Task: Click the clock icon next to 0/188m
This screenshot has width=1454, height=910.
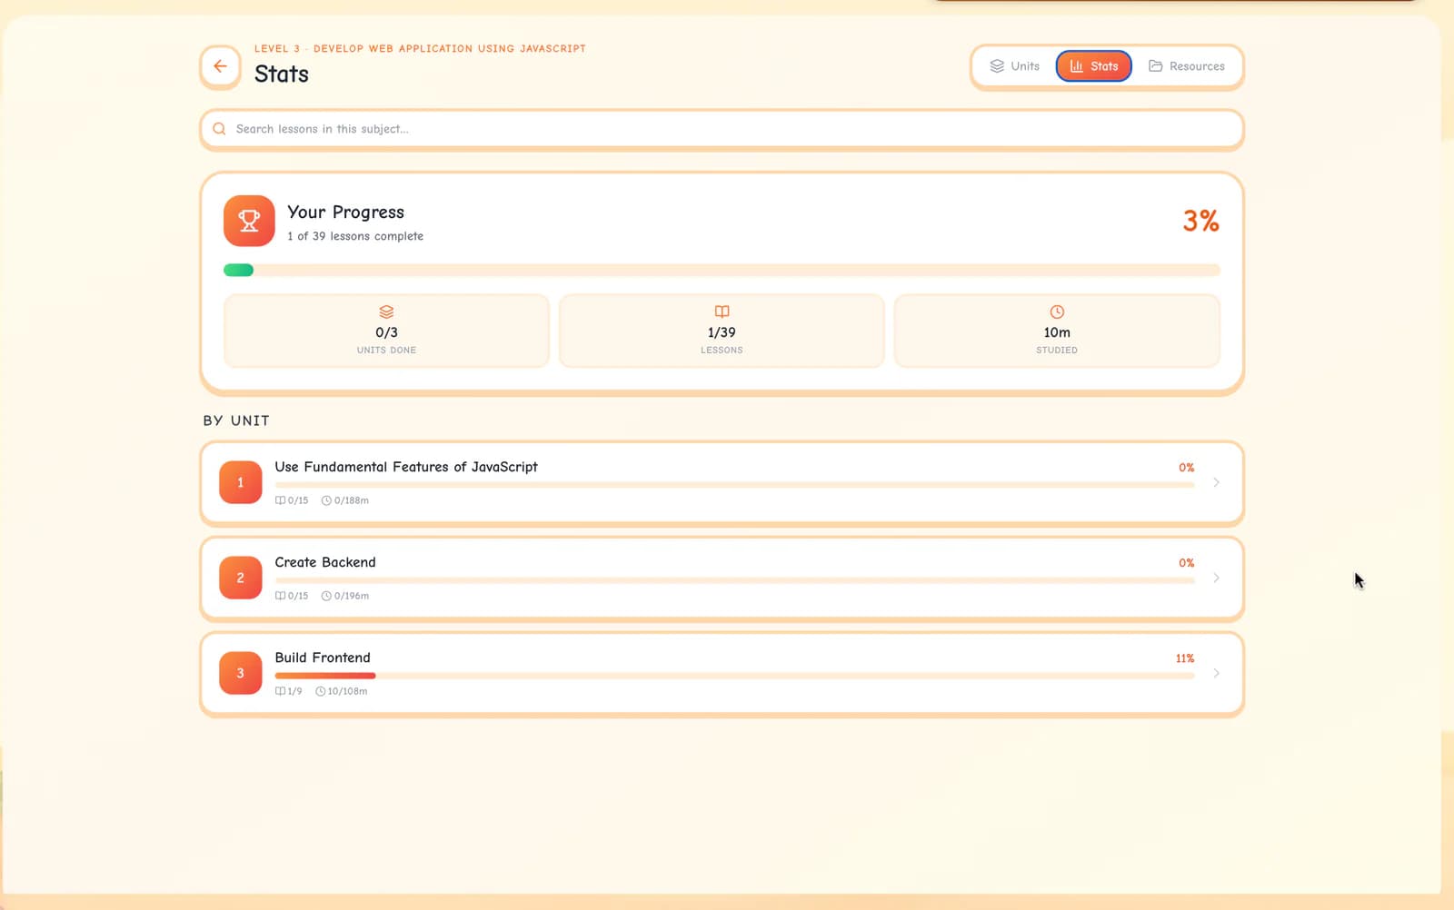Action: [326, 500]
